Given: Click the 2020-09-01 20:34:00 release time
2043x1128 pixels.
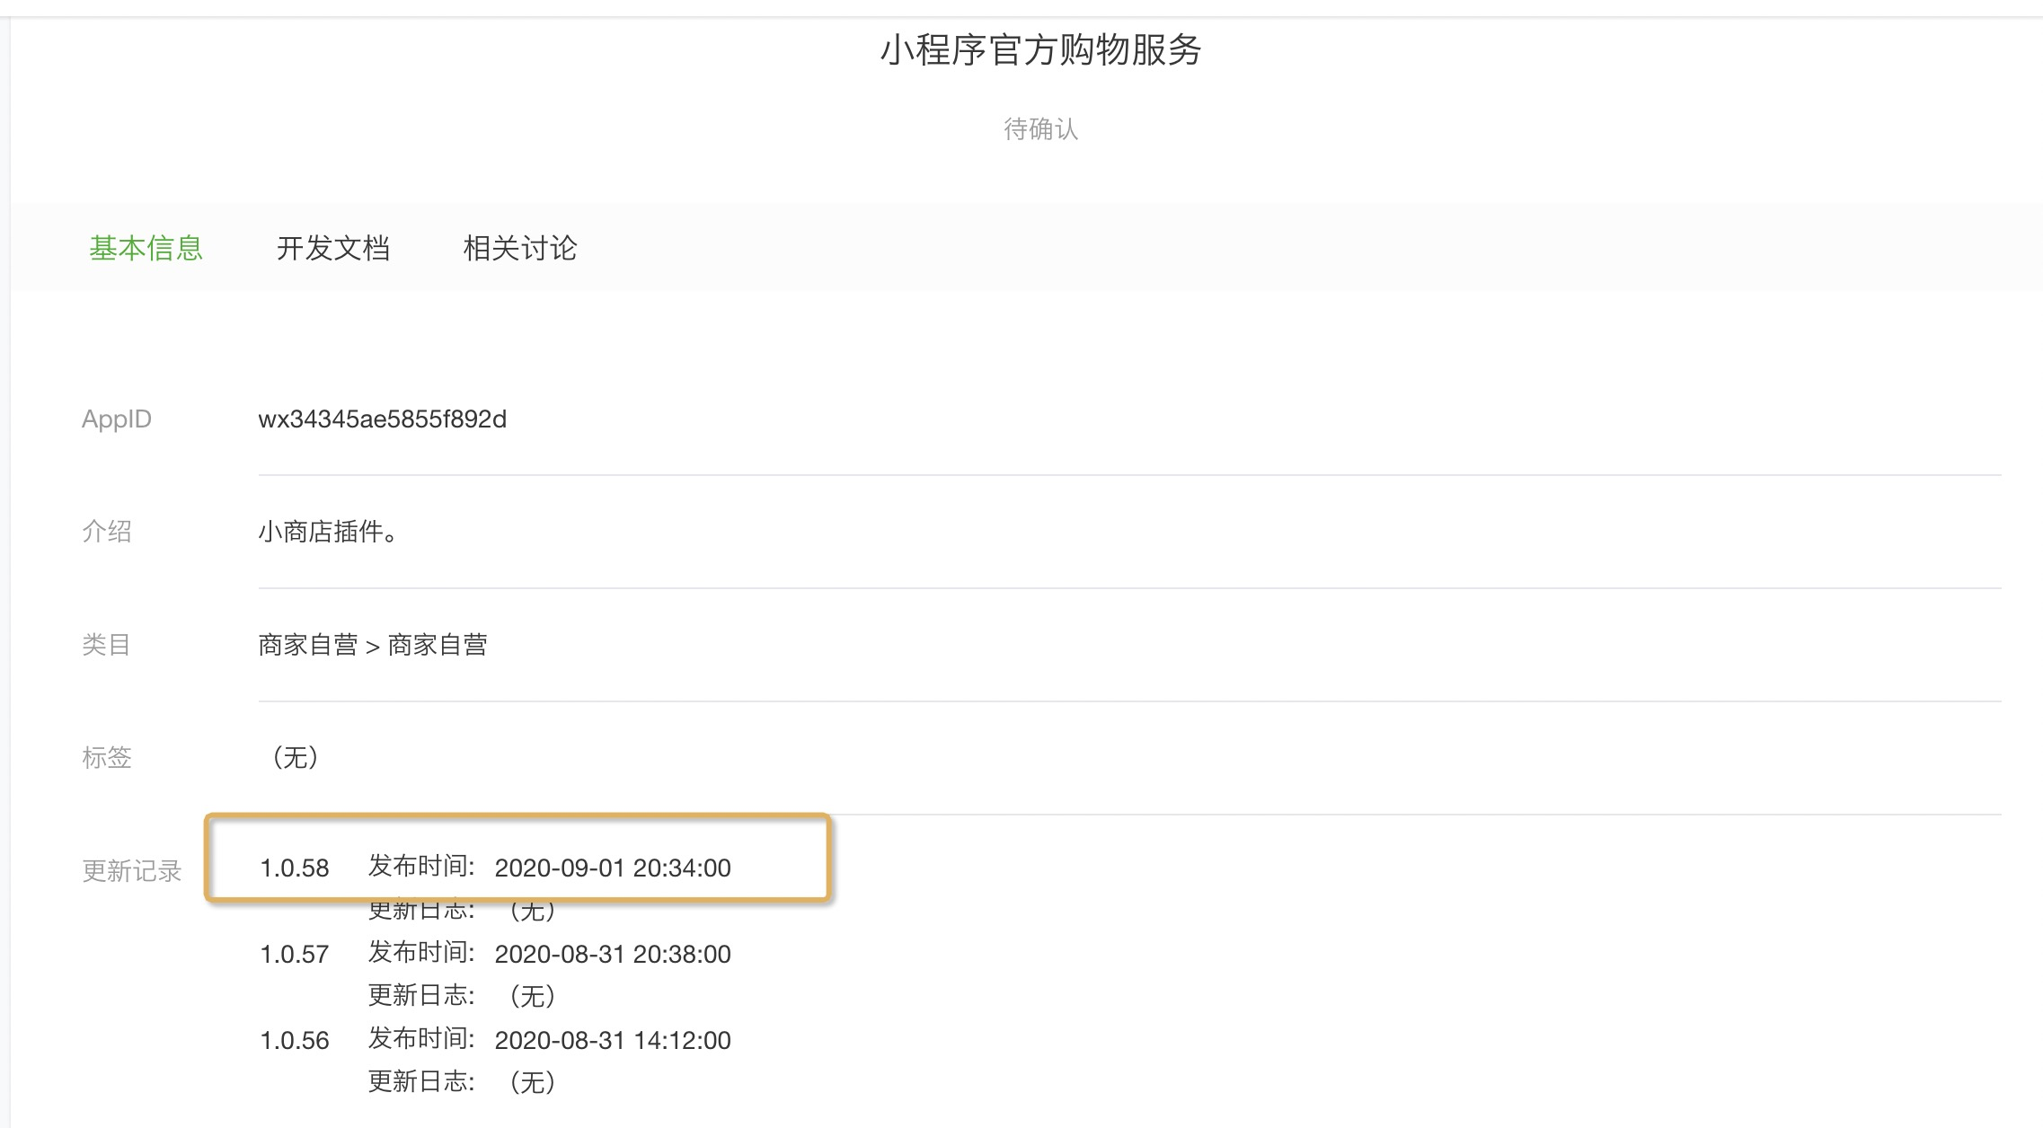Looking at the screenshot, I should [x=612, y=868].
